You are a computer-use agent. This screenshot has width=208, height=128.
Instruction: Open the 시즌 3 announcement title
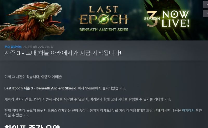point(63,53)
